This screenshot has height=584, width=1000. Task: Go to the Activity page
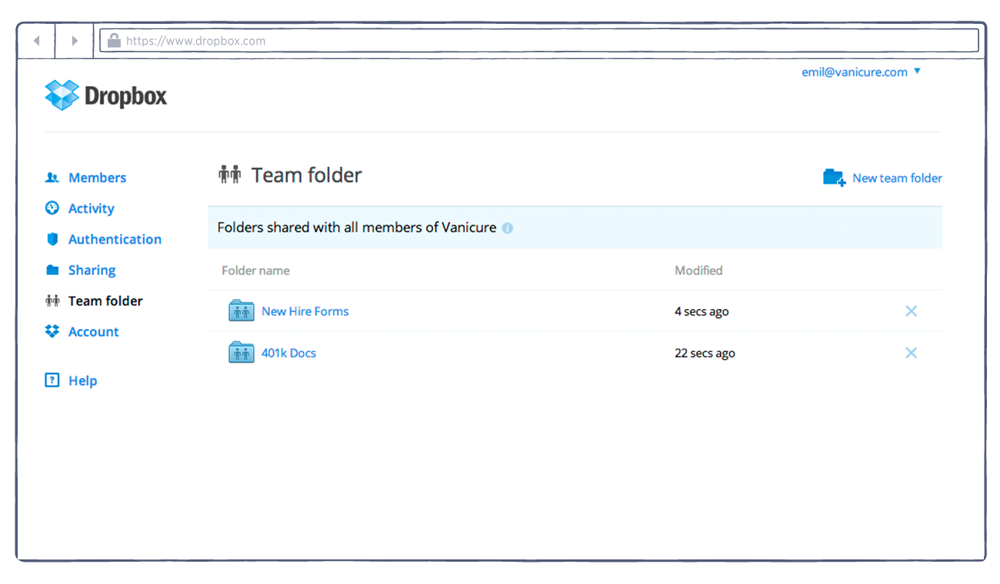(x=91, y=208)
